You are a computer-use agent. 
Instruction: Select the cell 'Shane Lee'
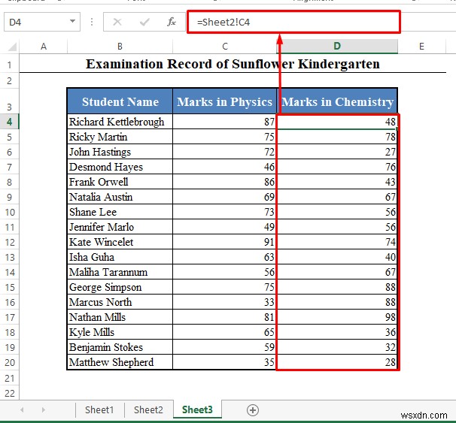tap(120, 212)
